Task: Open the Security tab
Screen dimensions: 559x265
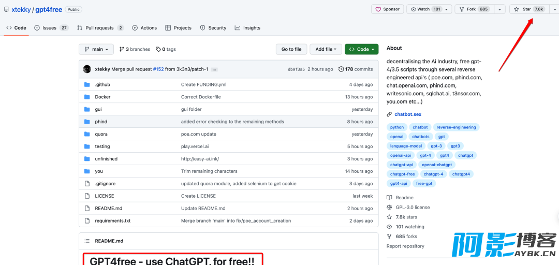Action: (213, 28)
